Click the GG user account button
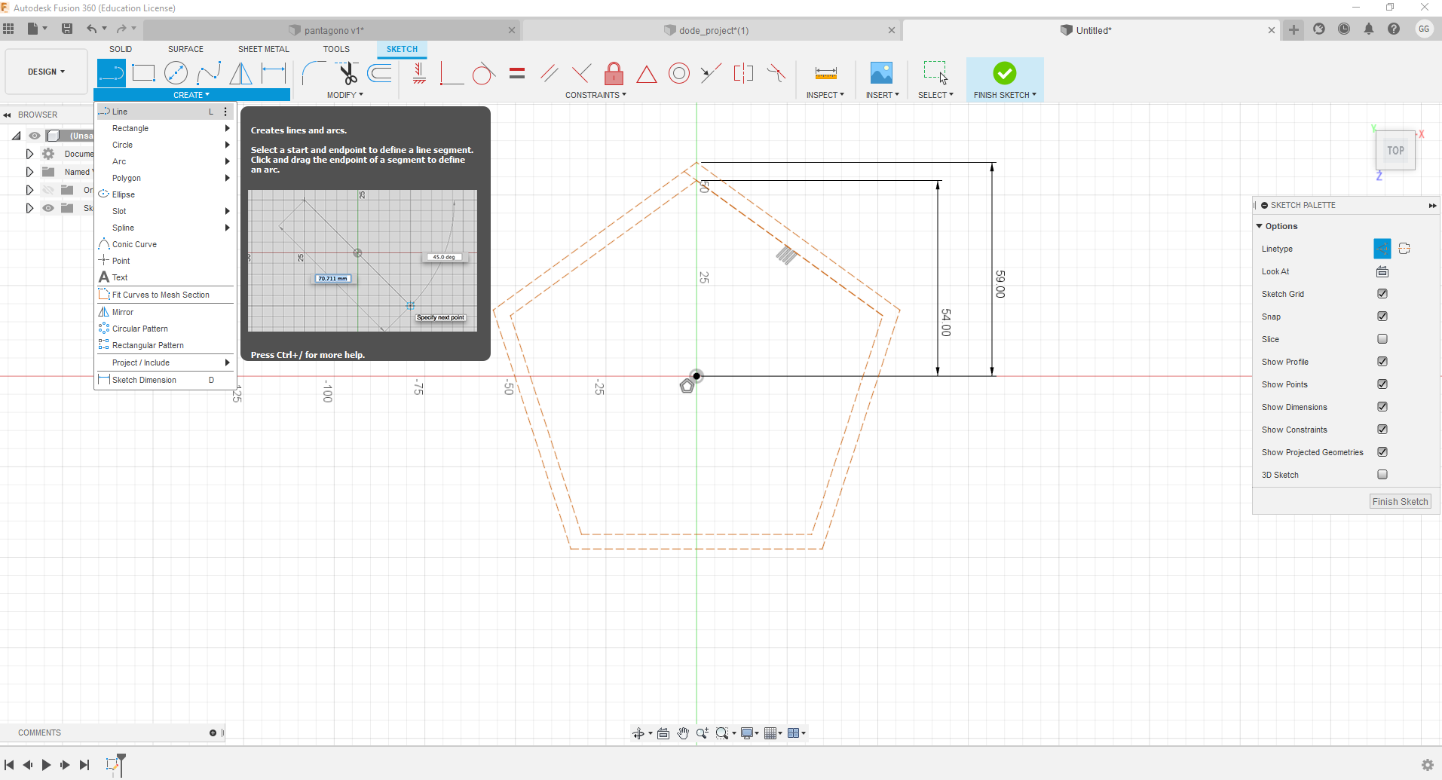The height and width of the screenshot is (780, 1442). point(1423,29)
